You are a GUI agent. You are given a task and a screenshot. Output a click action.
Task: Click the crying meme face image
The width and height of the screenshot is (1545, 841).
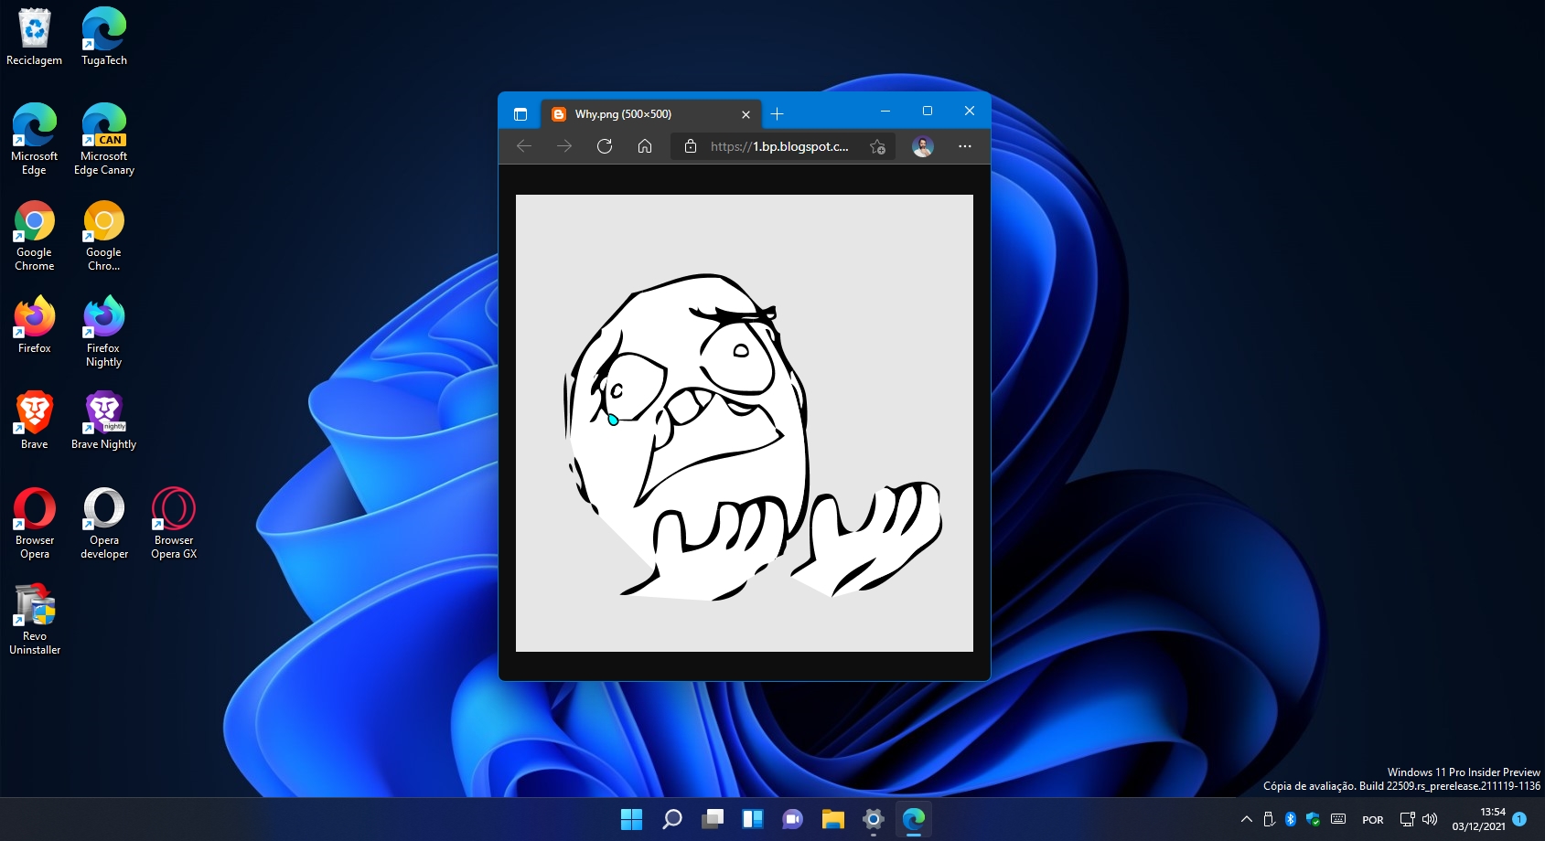click(745, 423)
